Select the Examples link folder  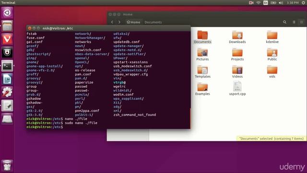pyautogui.click(x=202, y=89)
